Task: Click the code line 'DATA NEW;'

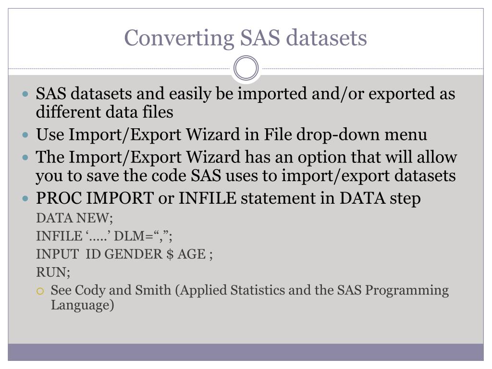Action: (x=74, y=218)
